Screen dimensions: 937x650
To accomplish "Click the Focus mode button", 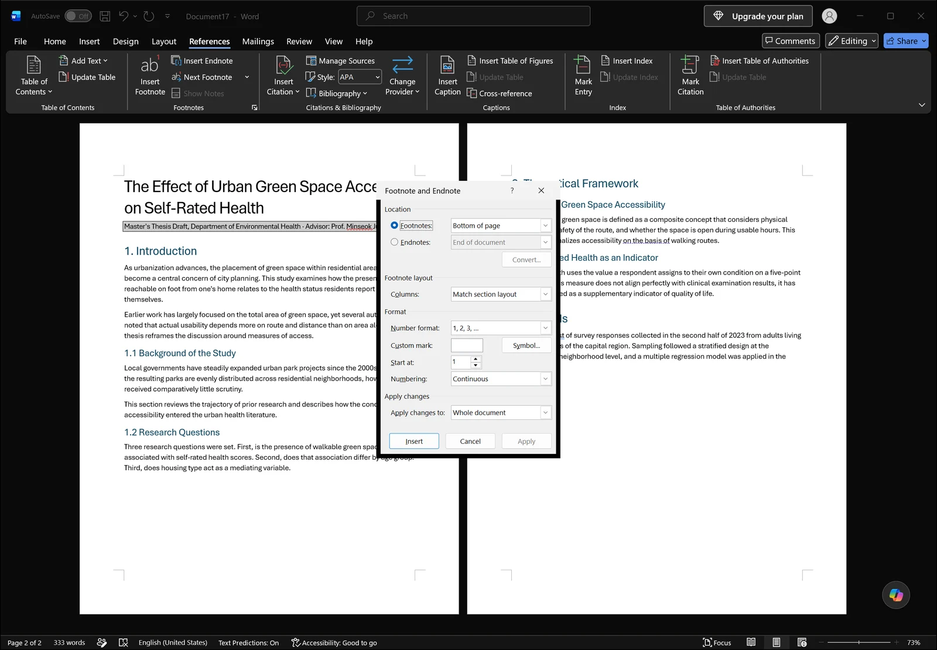I will click(717, 642).
